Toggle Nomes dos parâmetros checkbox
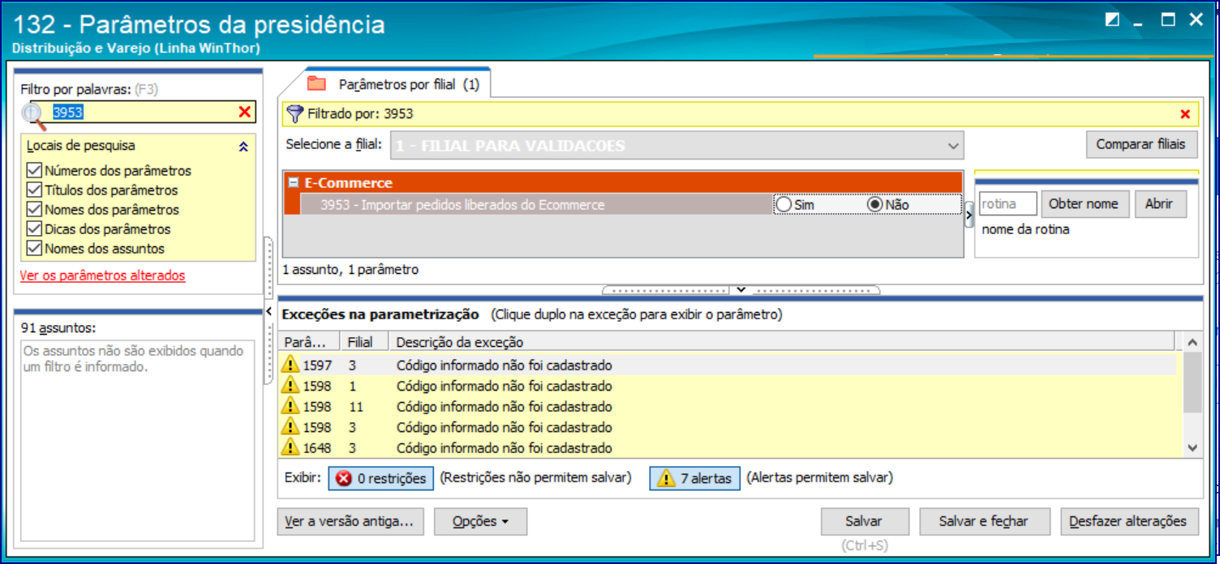The height and width of the screenshot is (564, 1220). coord(34,210)
